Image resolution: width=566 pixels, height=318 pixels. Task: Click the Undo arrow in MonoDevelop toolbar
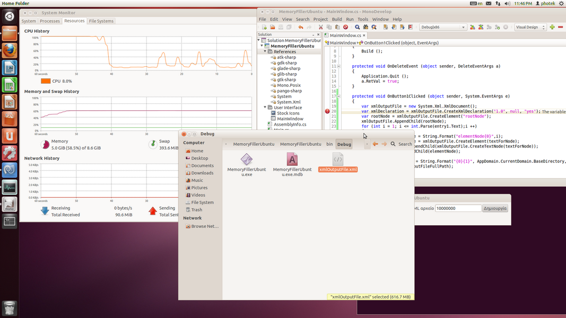coord(301,27)
